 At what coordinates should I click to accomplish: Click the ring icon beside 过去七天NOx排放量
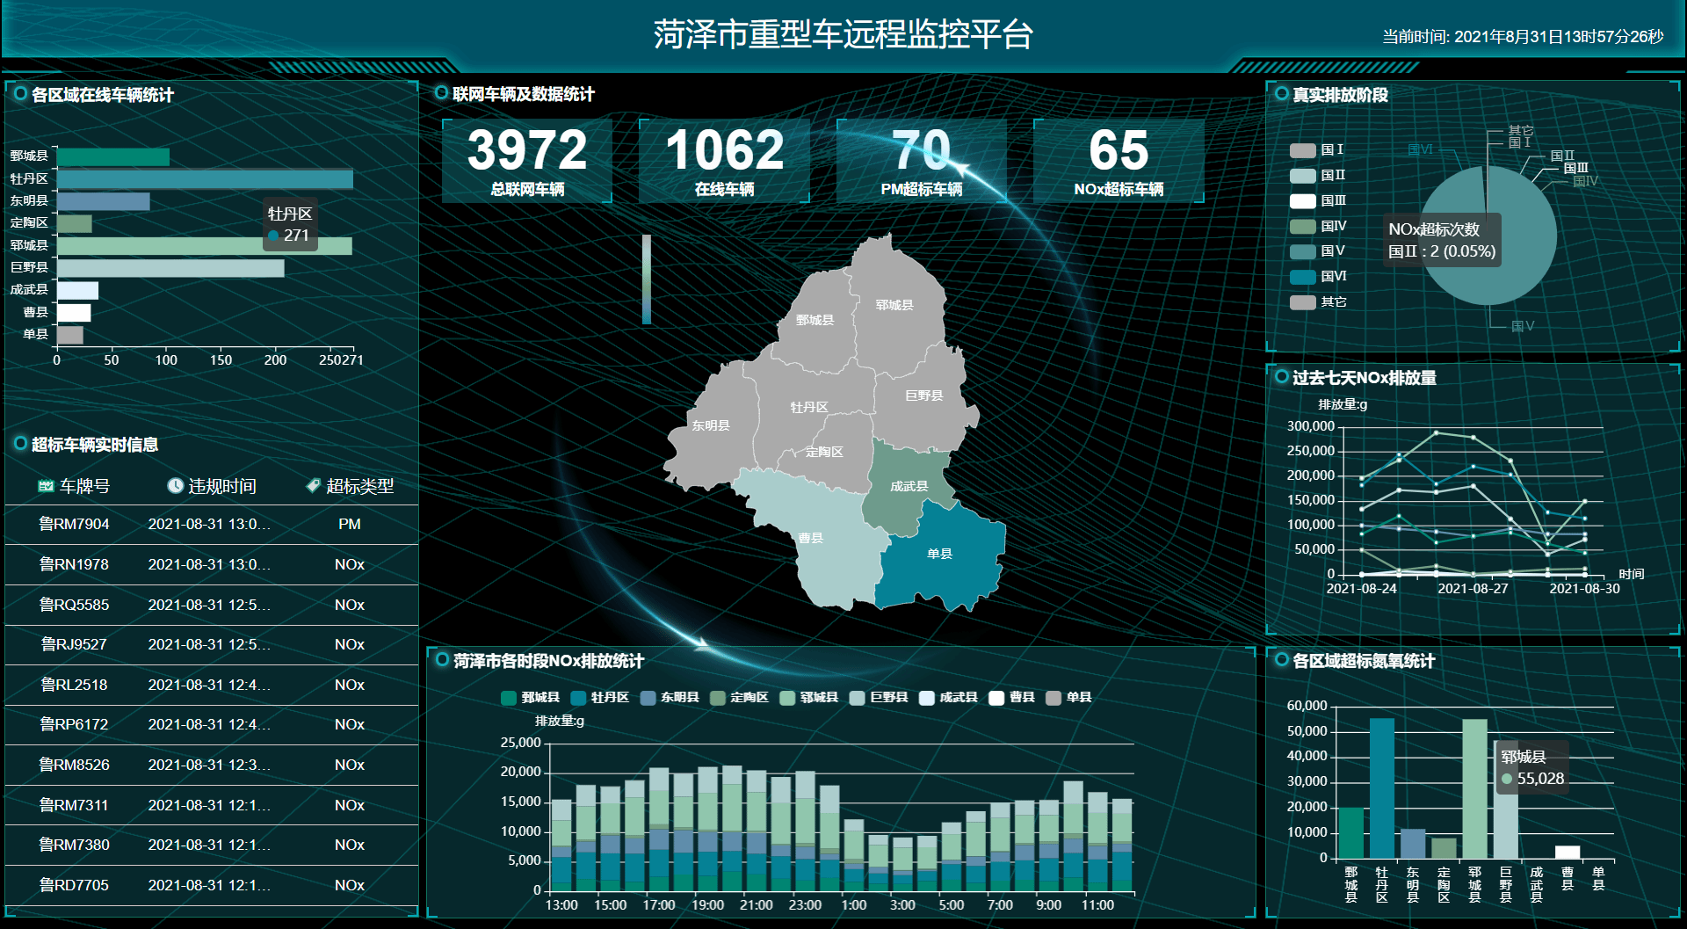pos(1281,377)
